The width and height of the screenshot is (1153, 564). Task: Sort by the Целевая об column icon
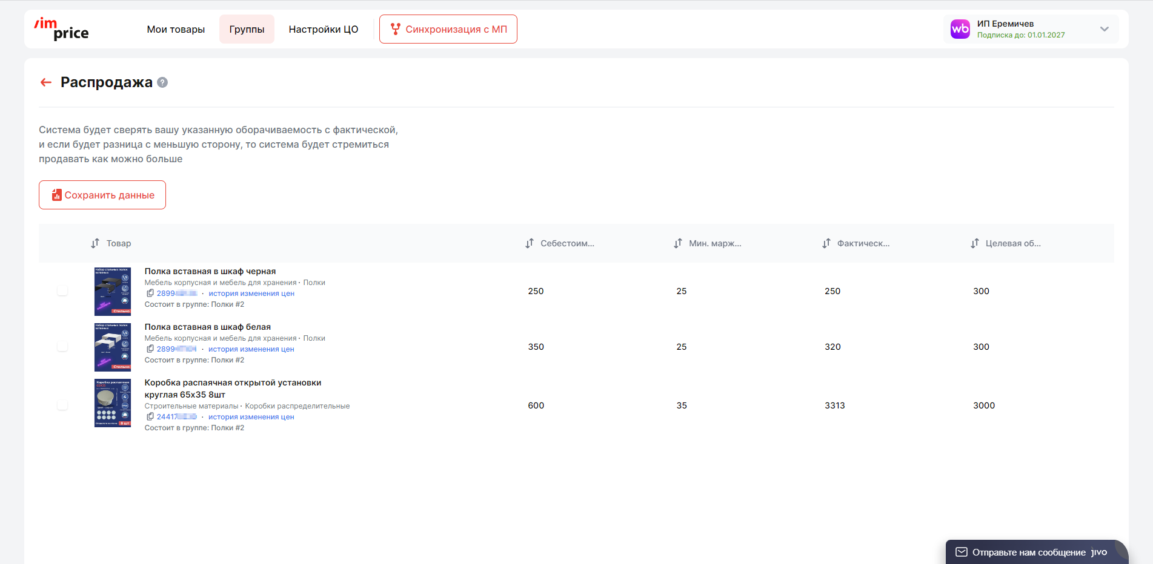[975, 243]
